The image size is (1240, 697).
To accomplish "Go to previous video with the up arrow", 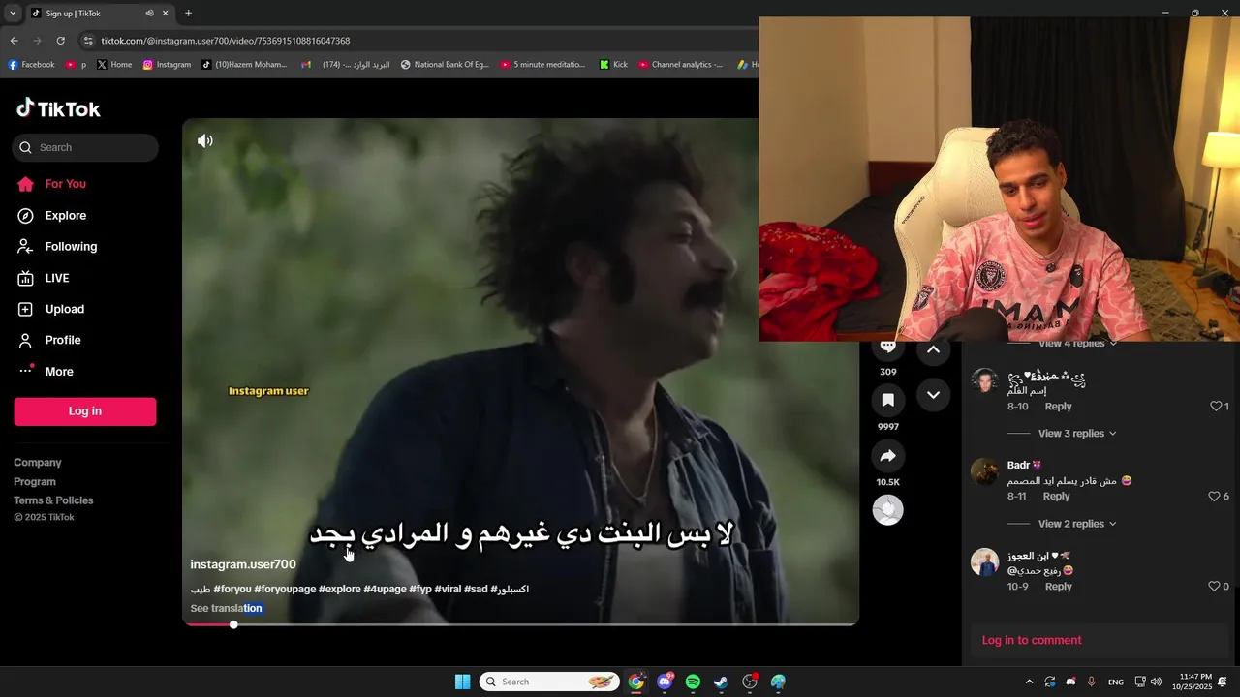I will tap(933, 348).
